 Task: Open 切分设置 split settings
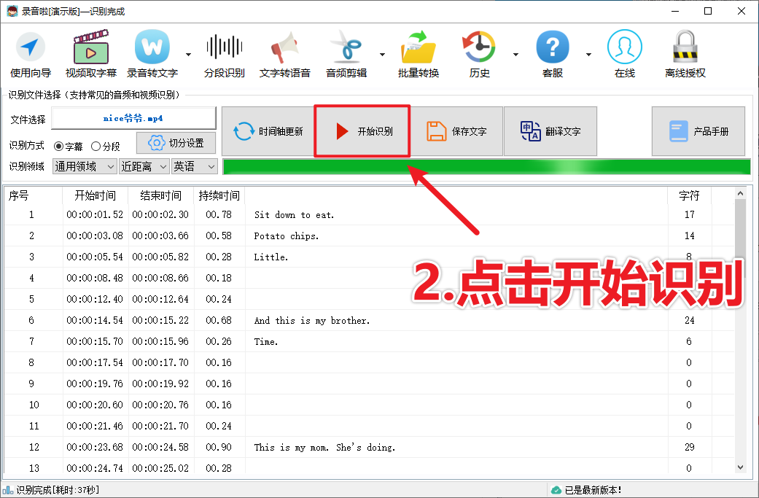click(x=176, y=143)
